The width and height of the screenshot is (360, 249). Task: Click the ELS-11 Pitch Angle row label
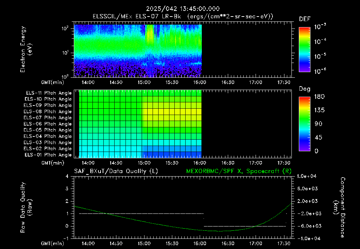click(x=49, y=93)
